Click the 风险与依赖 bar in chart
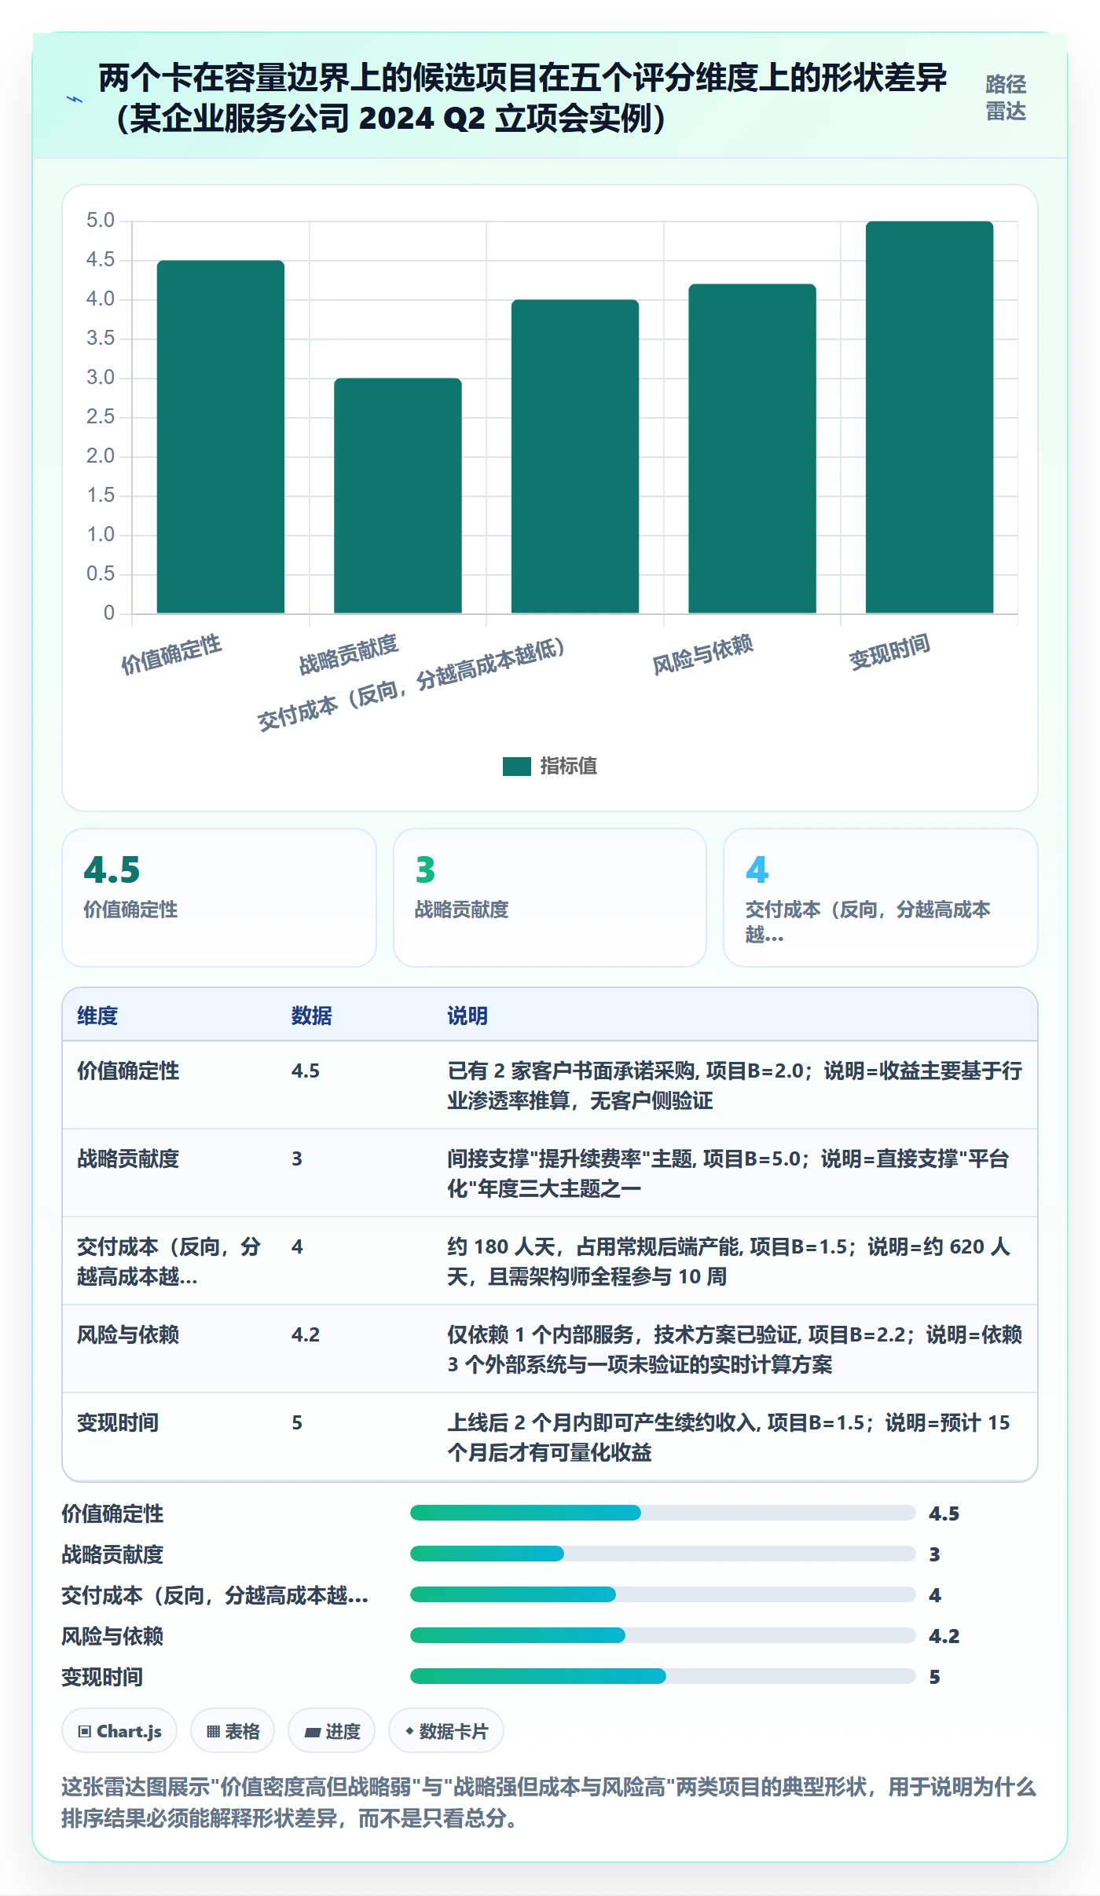Image resolution: width=1100 pixels, height=1896 pixels. click(752, 448)
